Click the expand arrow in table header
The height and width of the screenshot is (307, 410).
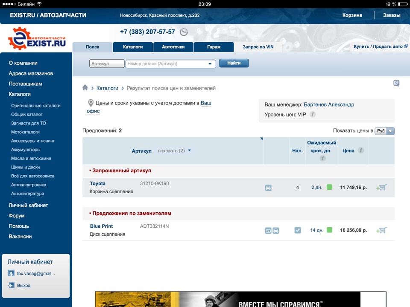[x=261, y=139]
